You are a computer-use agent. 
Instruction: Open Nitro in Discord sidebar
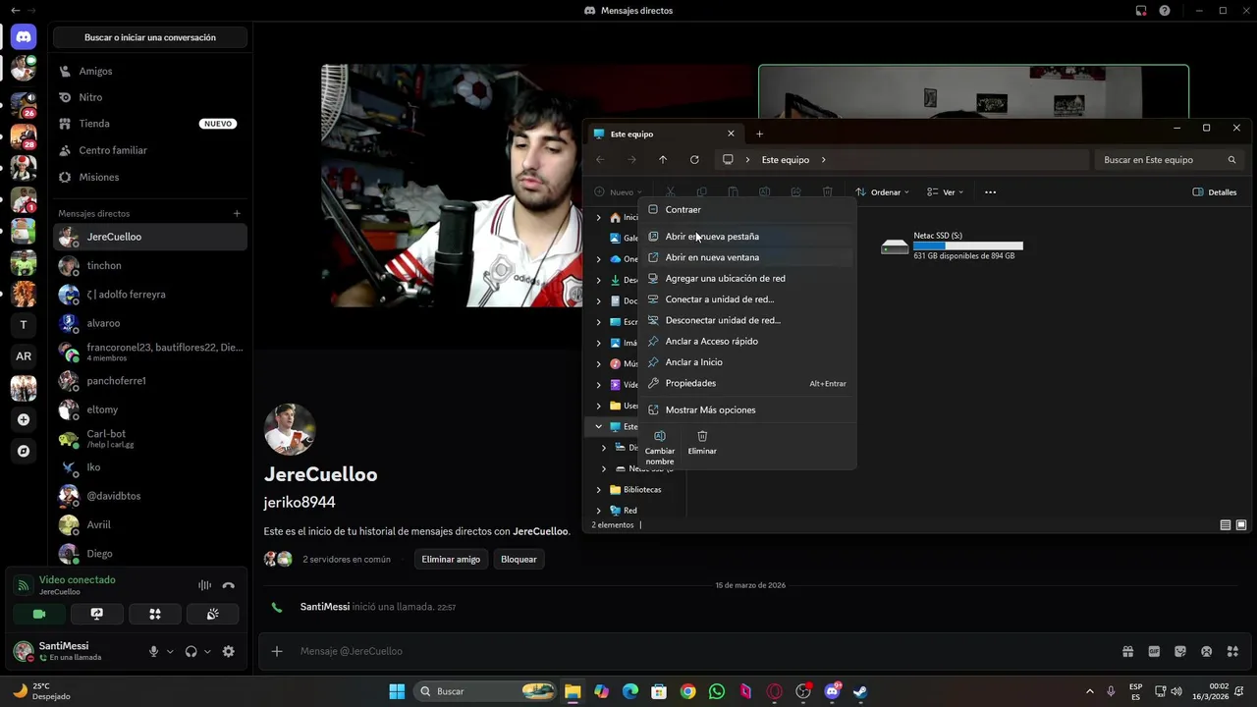point(150,97)
